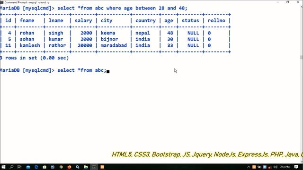Open the clock showing 7:51 PM

pyautogui.click(x=285, y=167)
